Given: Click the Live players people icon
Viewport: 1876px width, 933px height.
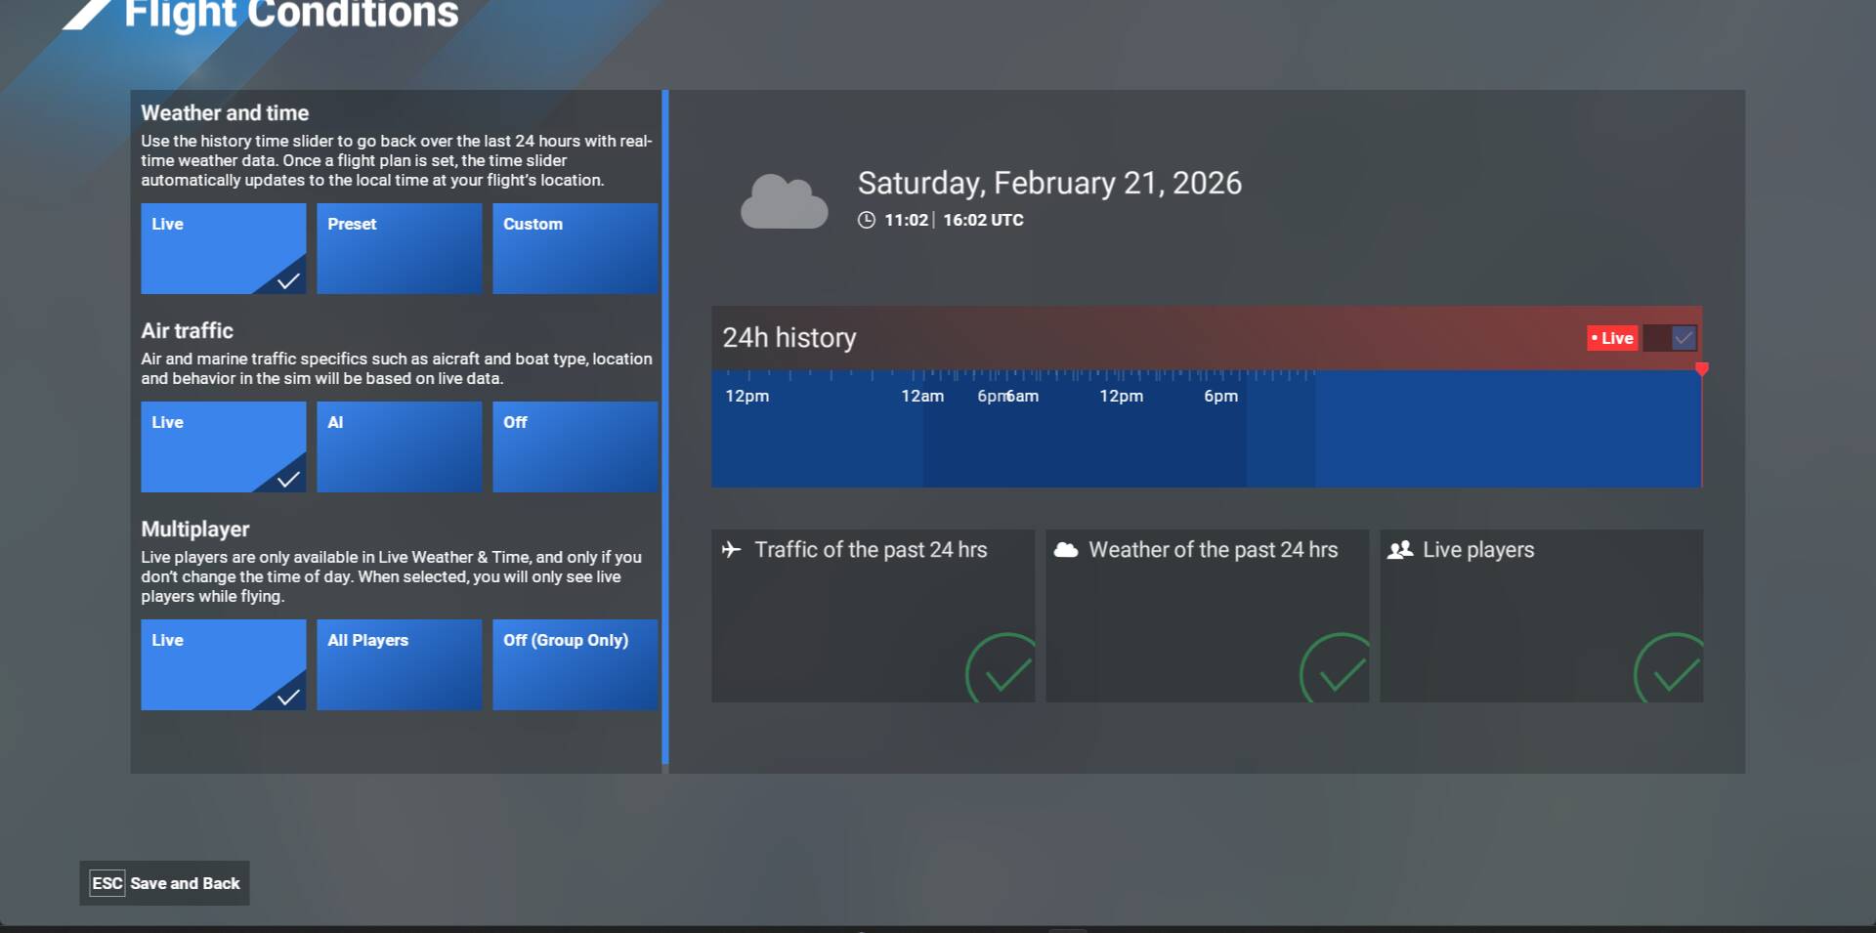Looking at the screenshot, I should pos(1399,550).
